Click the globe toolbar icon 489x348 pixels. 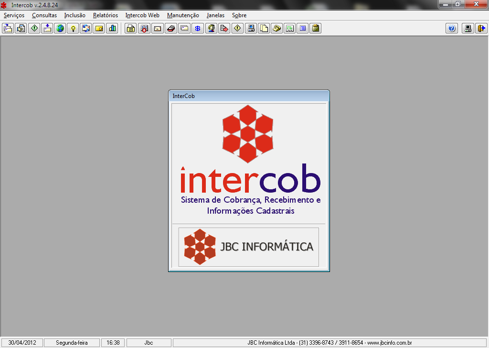tap(60, 28)
